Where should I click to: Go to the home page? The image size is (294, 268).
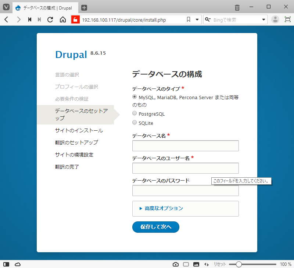(x=63, y=19)
